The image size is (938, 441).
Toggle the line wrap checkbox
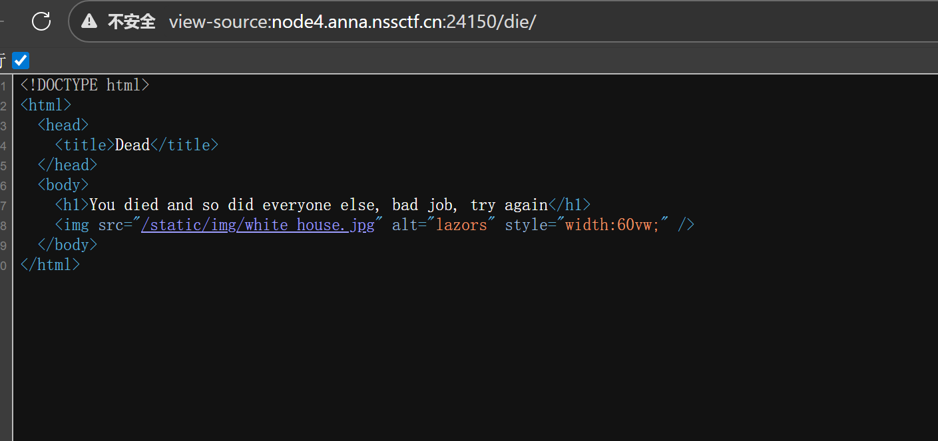coord(21,61)
